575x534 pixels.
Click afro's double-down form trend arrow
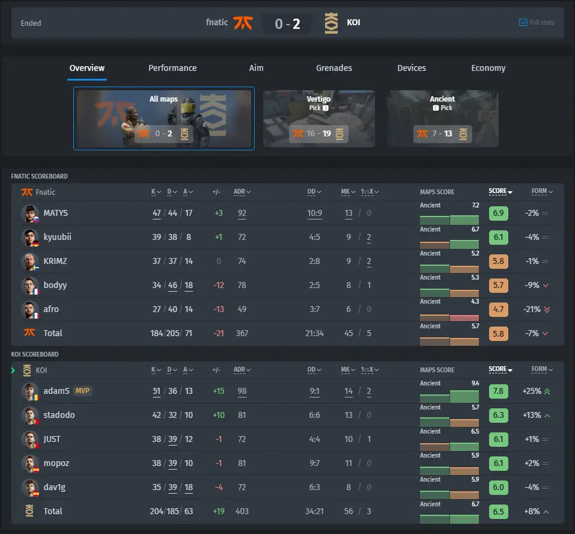[547, 309]
